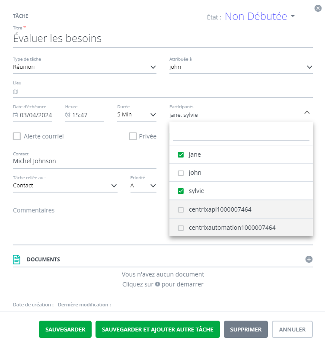Check the john participant checkbox
The image size is (325, 357).
click(181, 172)
